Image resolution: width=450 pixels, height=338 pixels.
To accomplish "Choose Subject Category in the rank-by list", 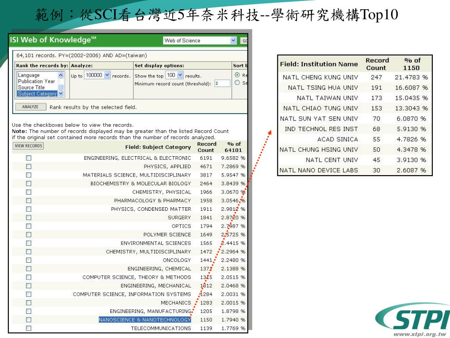I will click(37, 94).
